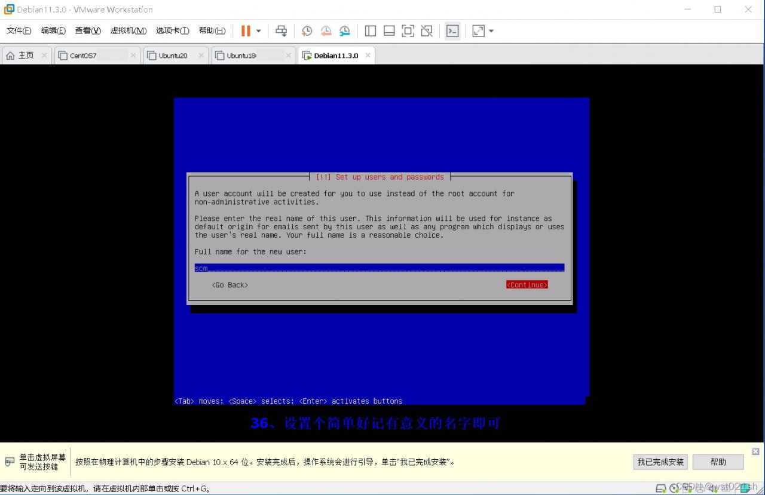Open the 编辑(E) menu
Screen dimensions: 765x495
(53, 31)
